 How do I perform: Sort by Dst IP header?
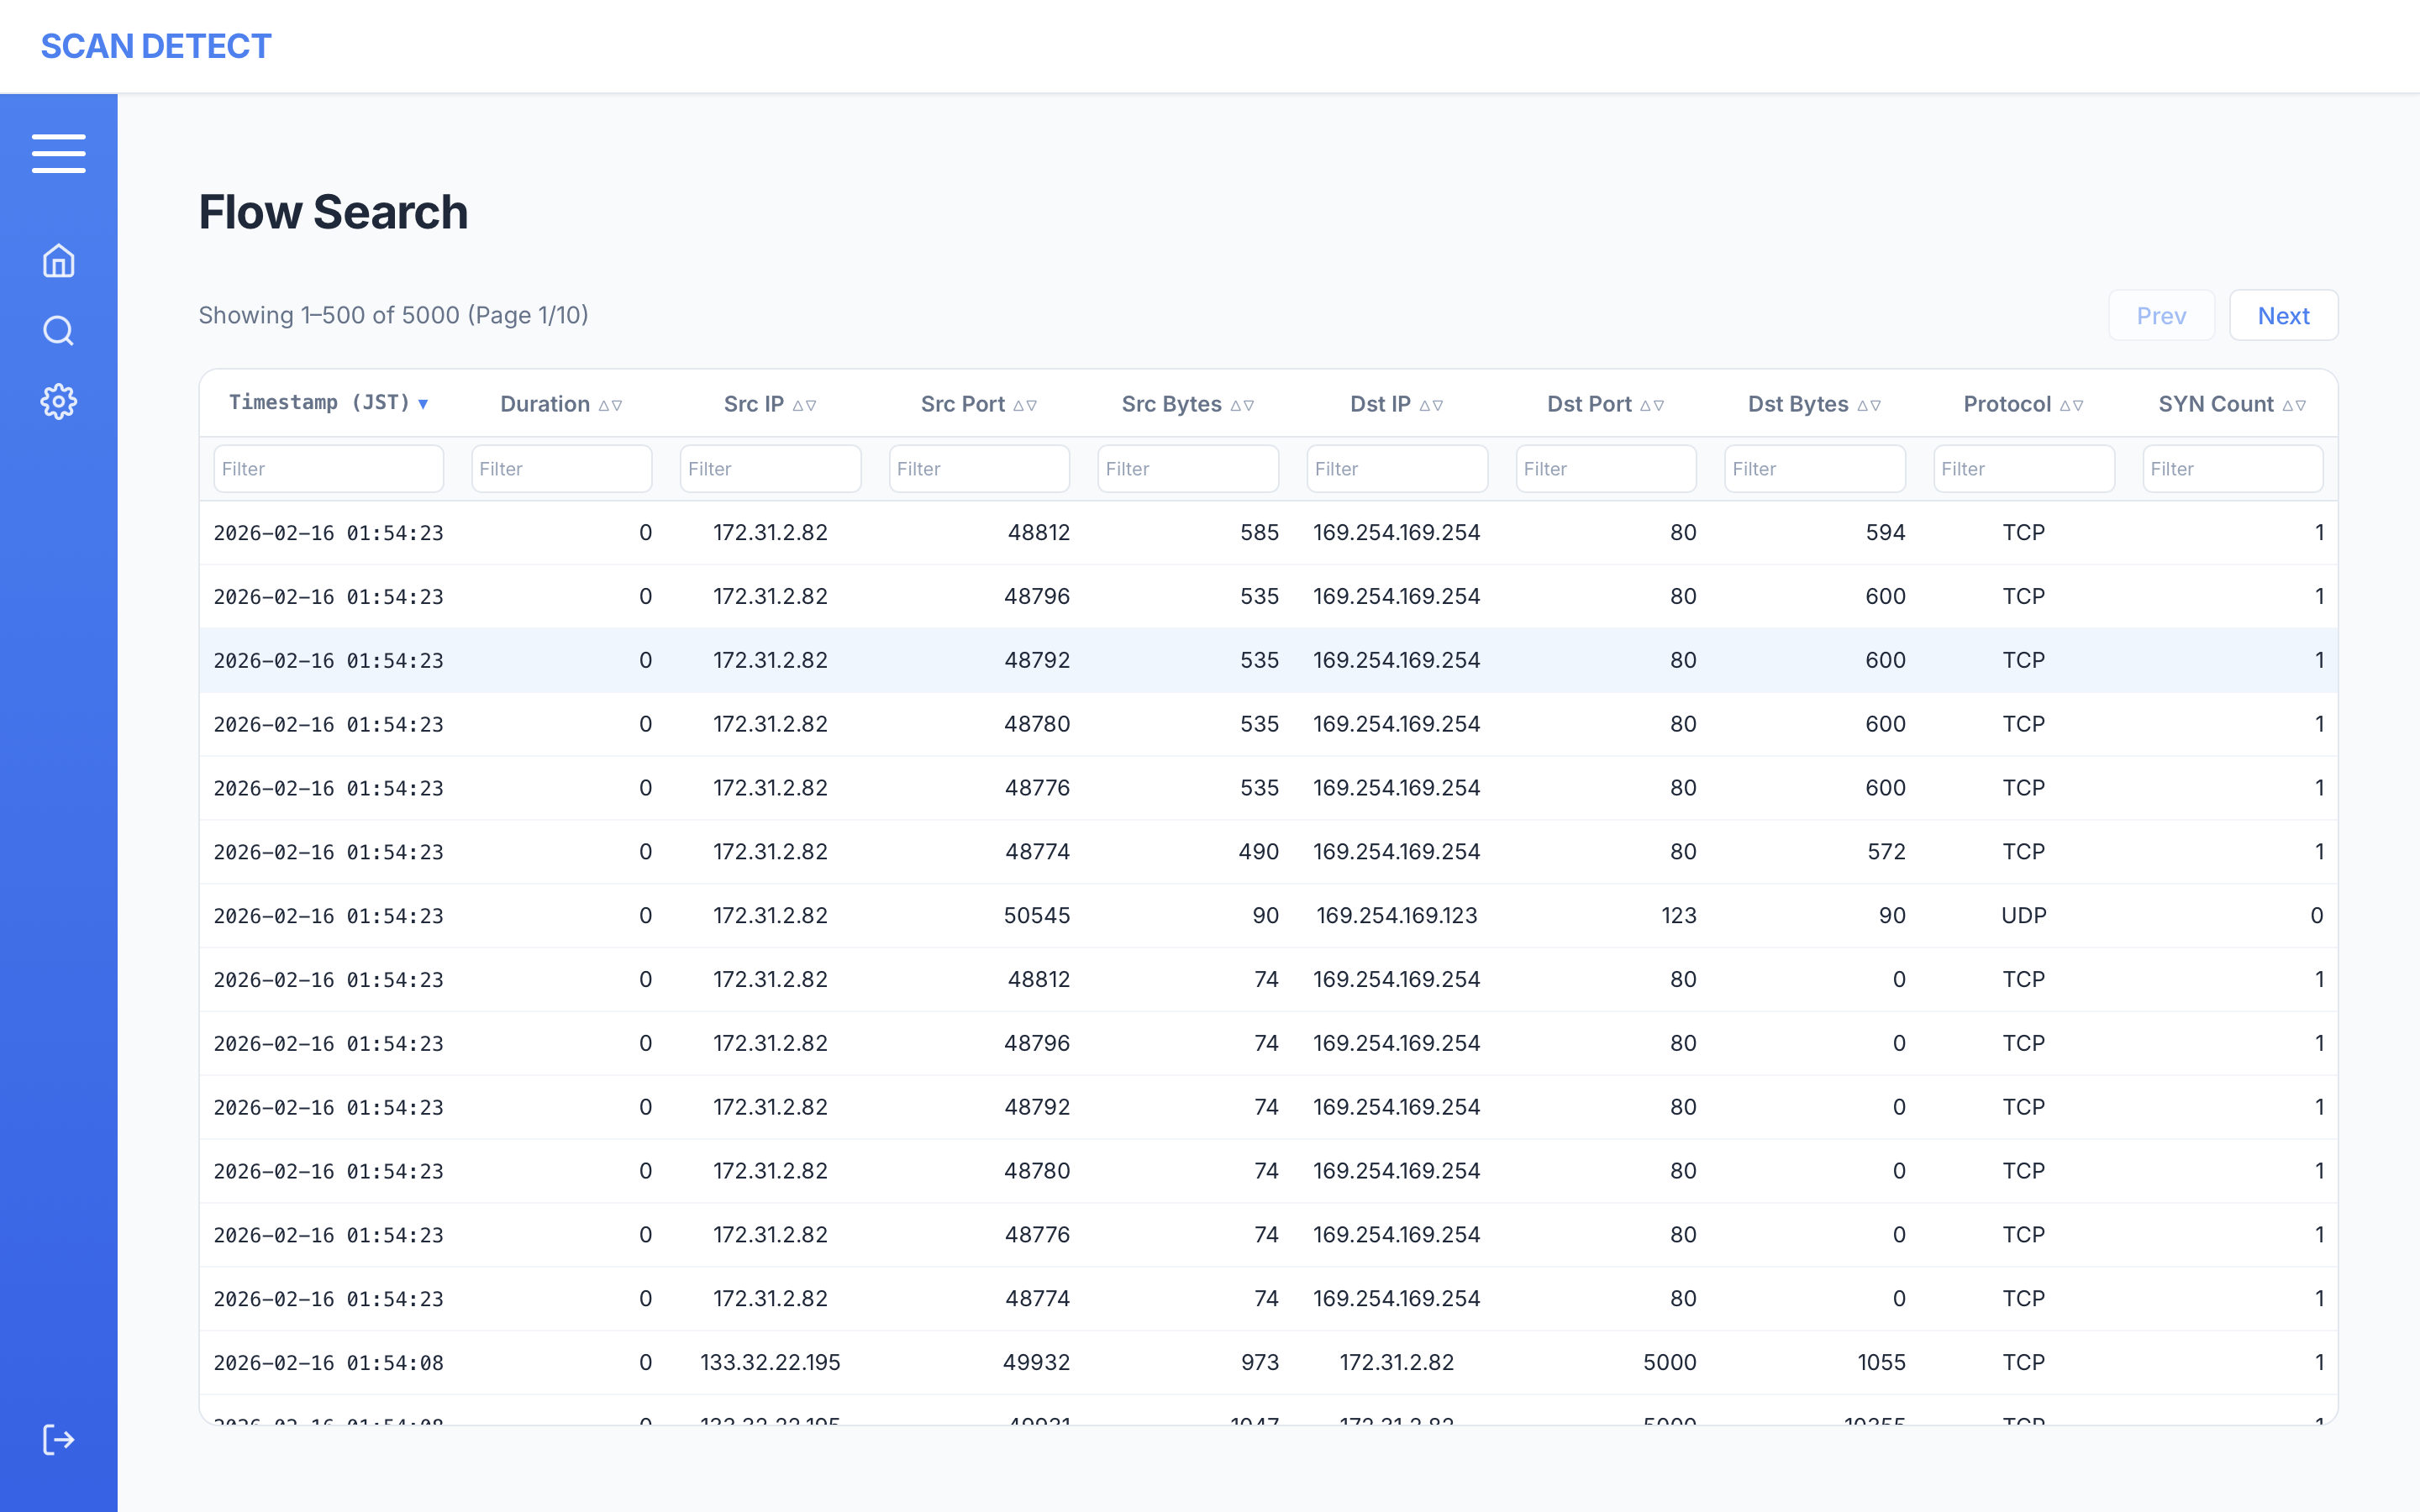1396,404
